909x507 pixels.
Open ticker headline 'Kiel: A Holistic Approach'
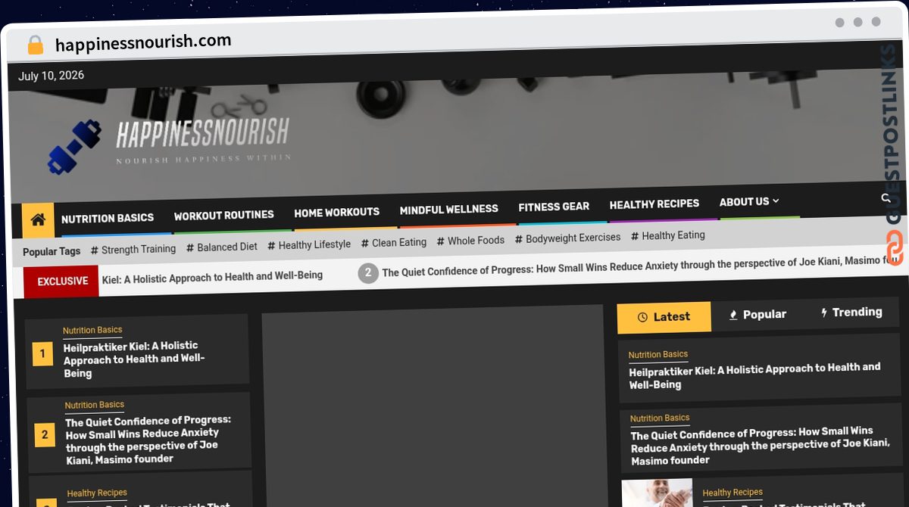pos(212,276)
